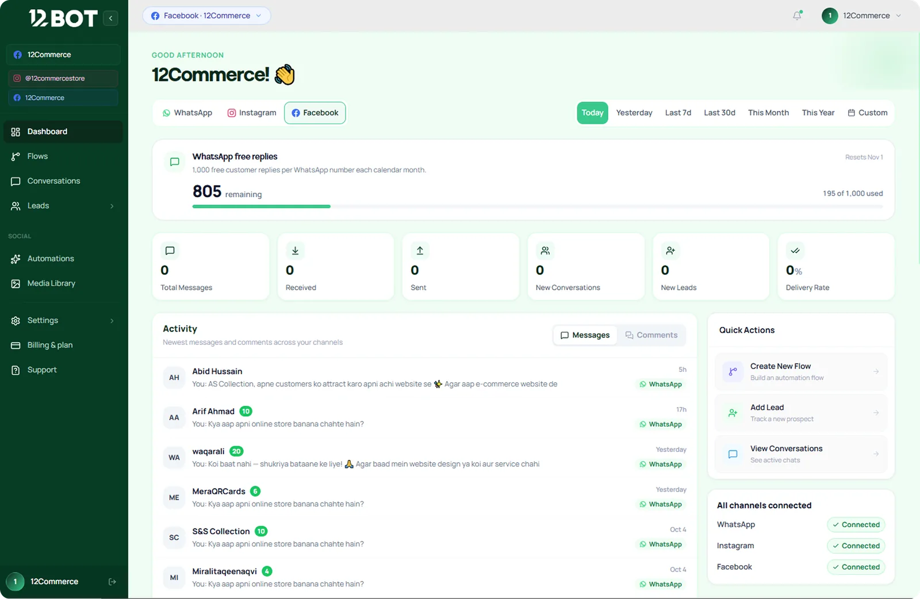Click the Leads people icon
The image size is (920, 599).
coord(16,206)
